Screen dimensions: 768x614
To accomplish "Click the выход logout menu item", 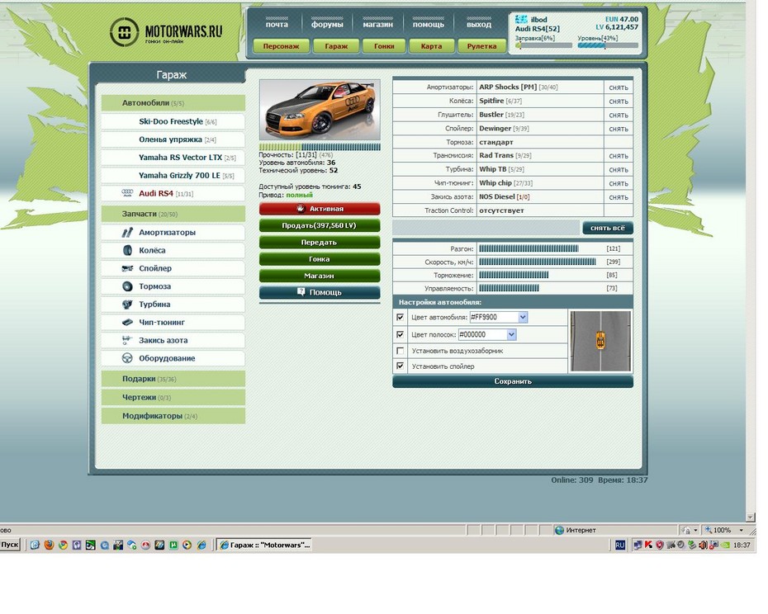I will tap(478, 24).
